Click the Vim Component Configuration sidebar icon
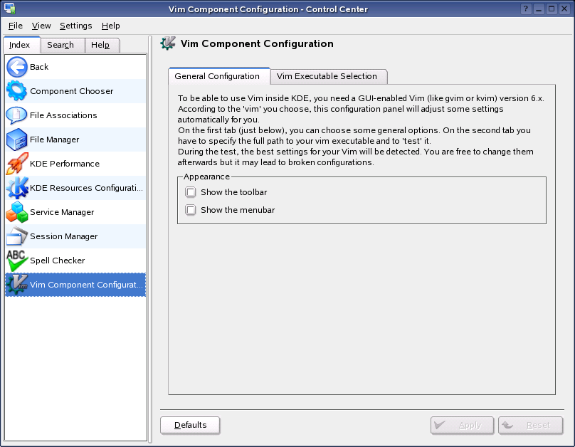This screenshot has height=447, width=575. click(x=17, y=285)
